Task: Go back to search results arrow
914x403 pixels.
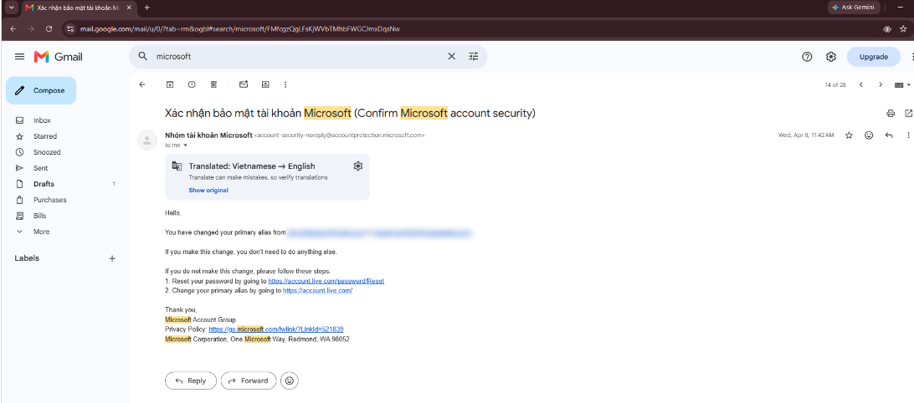Action: pyautogui.click(x=141, y=84)
